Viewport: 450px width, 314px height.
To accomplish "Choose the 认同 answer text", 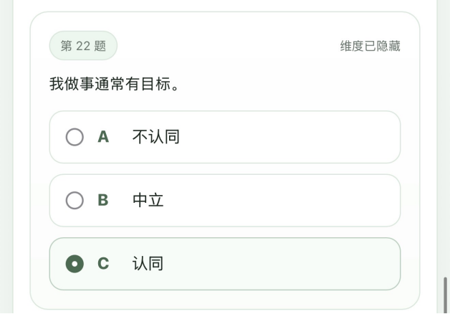I will pos(148,264).
